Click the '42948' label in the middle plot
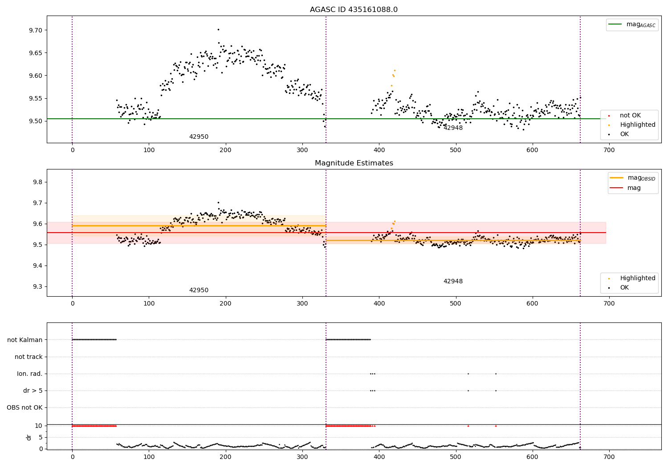The width and height of the screenshot is (668, 467). coord(453,282)
